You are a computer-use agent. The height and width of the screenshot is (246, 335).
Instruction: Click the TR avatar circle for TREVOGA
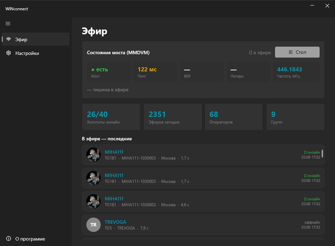[x=94, y=225]
